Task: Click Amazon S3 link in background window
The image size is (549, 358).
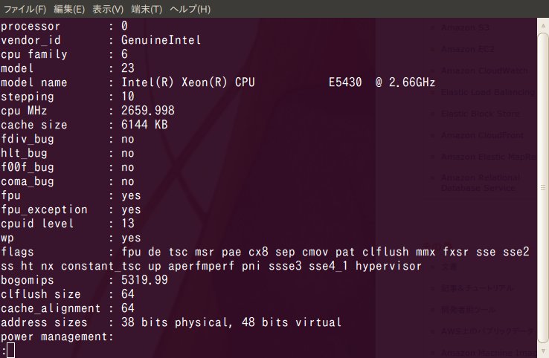Action: point(465,27)
